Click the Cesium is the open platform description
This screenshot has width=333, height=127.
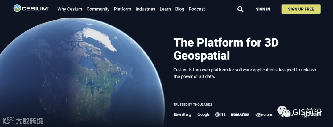(x=245, y=73)
